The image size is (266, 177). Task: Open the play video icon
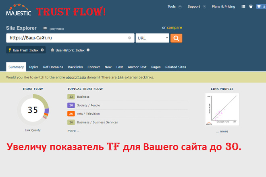pos(45,28)
